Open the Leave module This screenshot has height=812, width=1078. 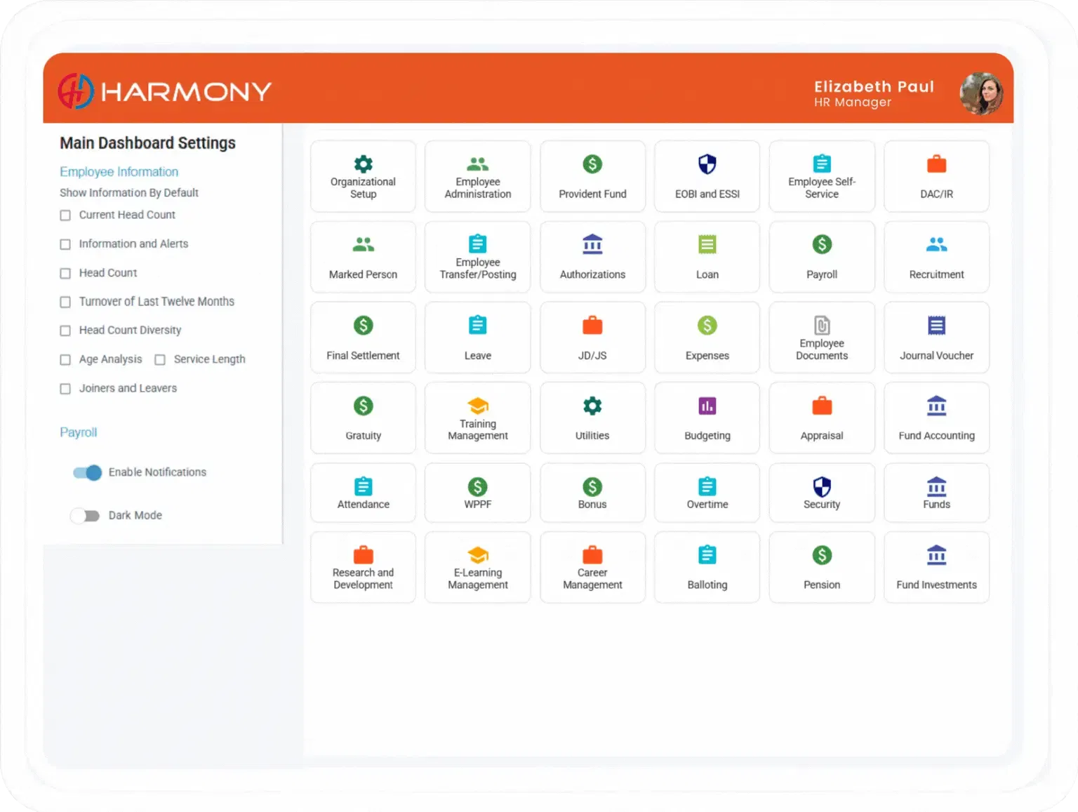click(478, 338)
